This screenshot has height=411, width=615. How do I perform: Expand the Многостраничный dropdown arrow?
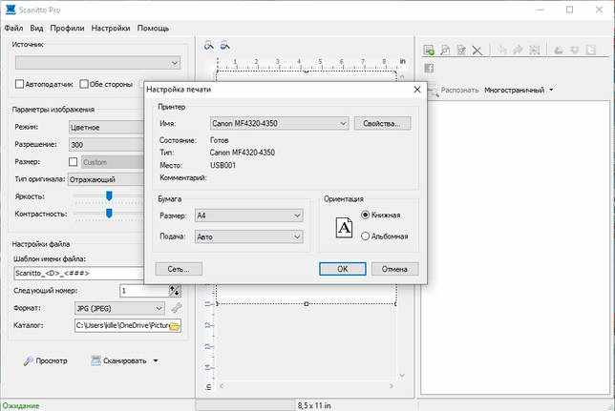point(551,90)
